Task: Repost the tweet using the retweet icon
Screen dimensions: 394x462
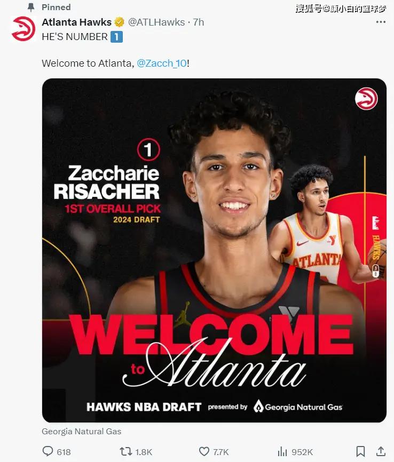Action: 125,451
